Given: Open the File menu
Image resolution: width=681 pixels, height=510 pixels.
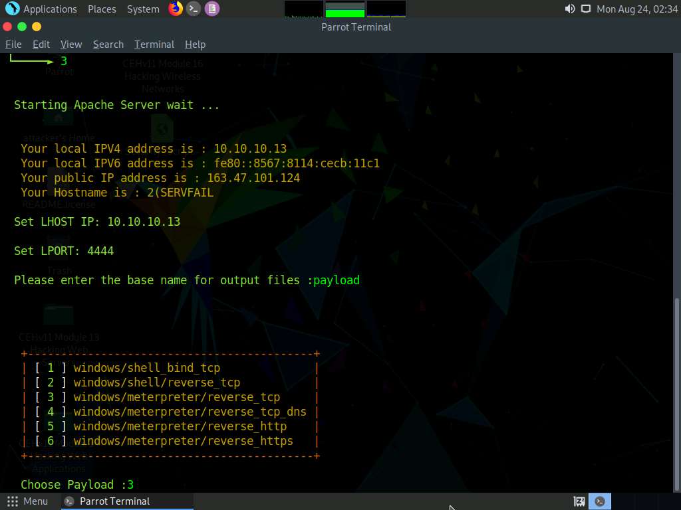Looking at the screenshot, I should pos(13,44).
